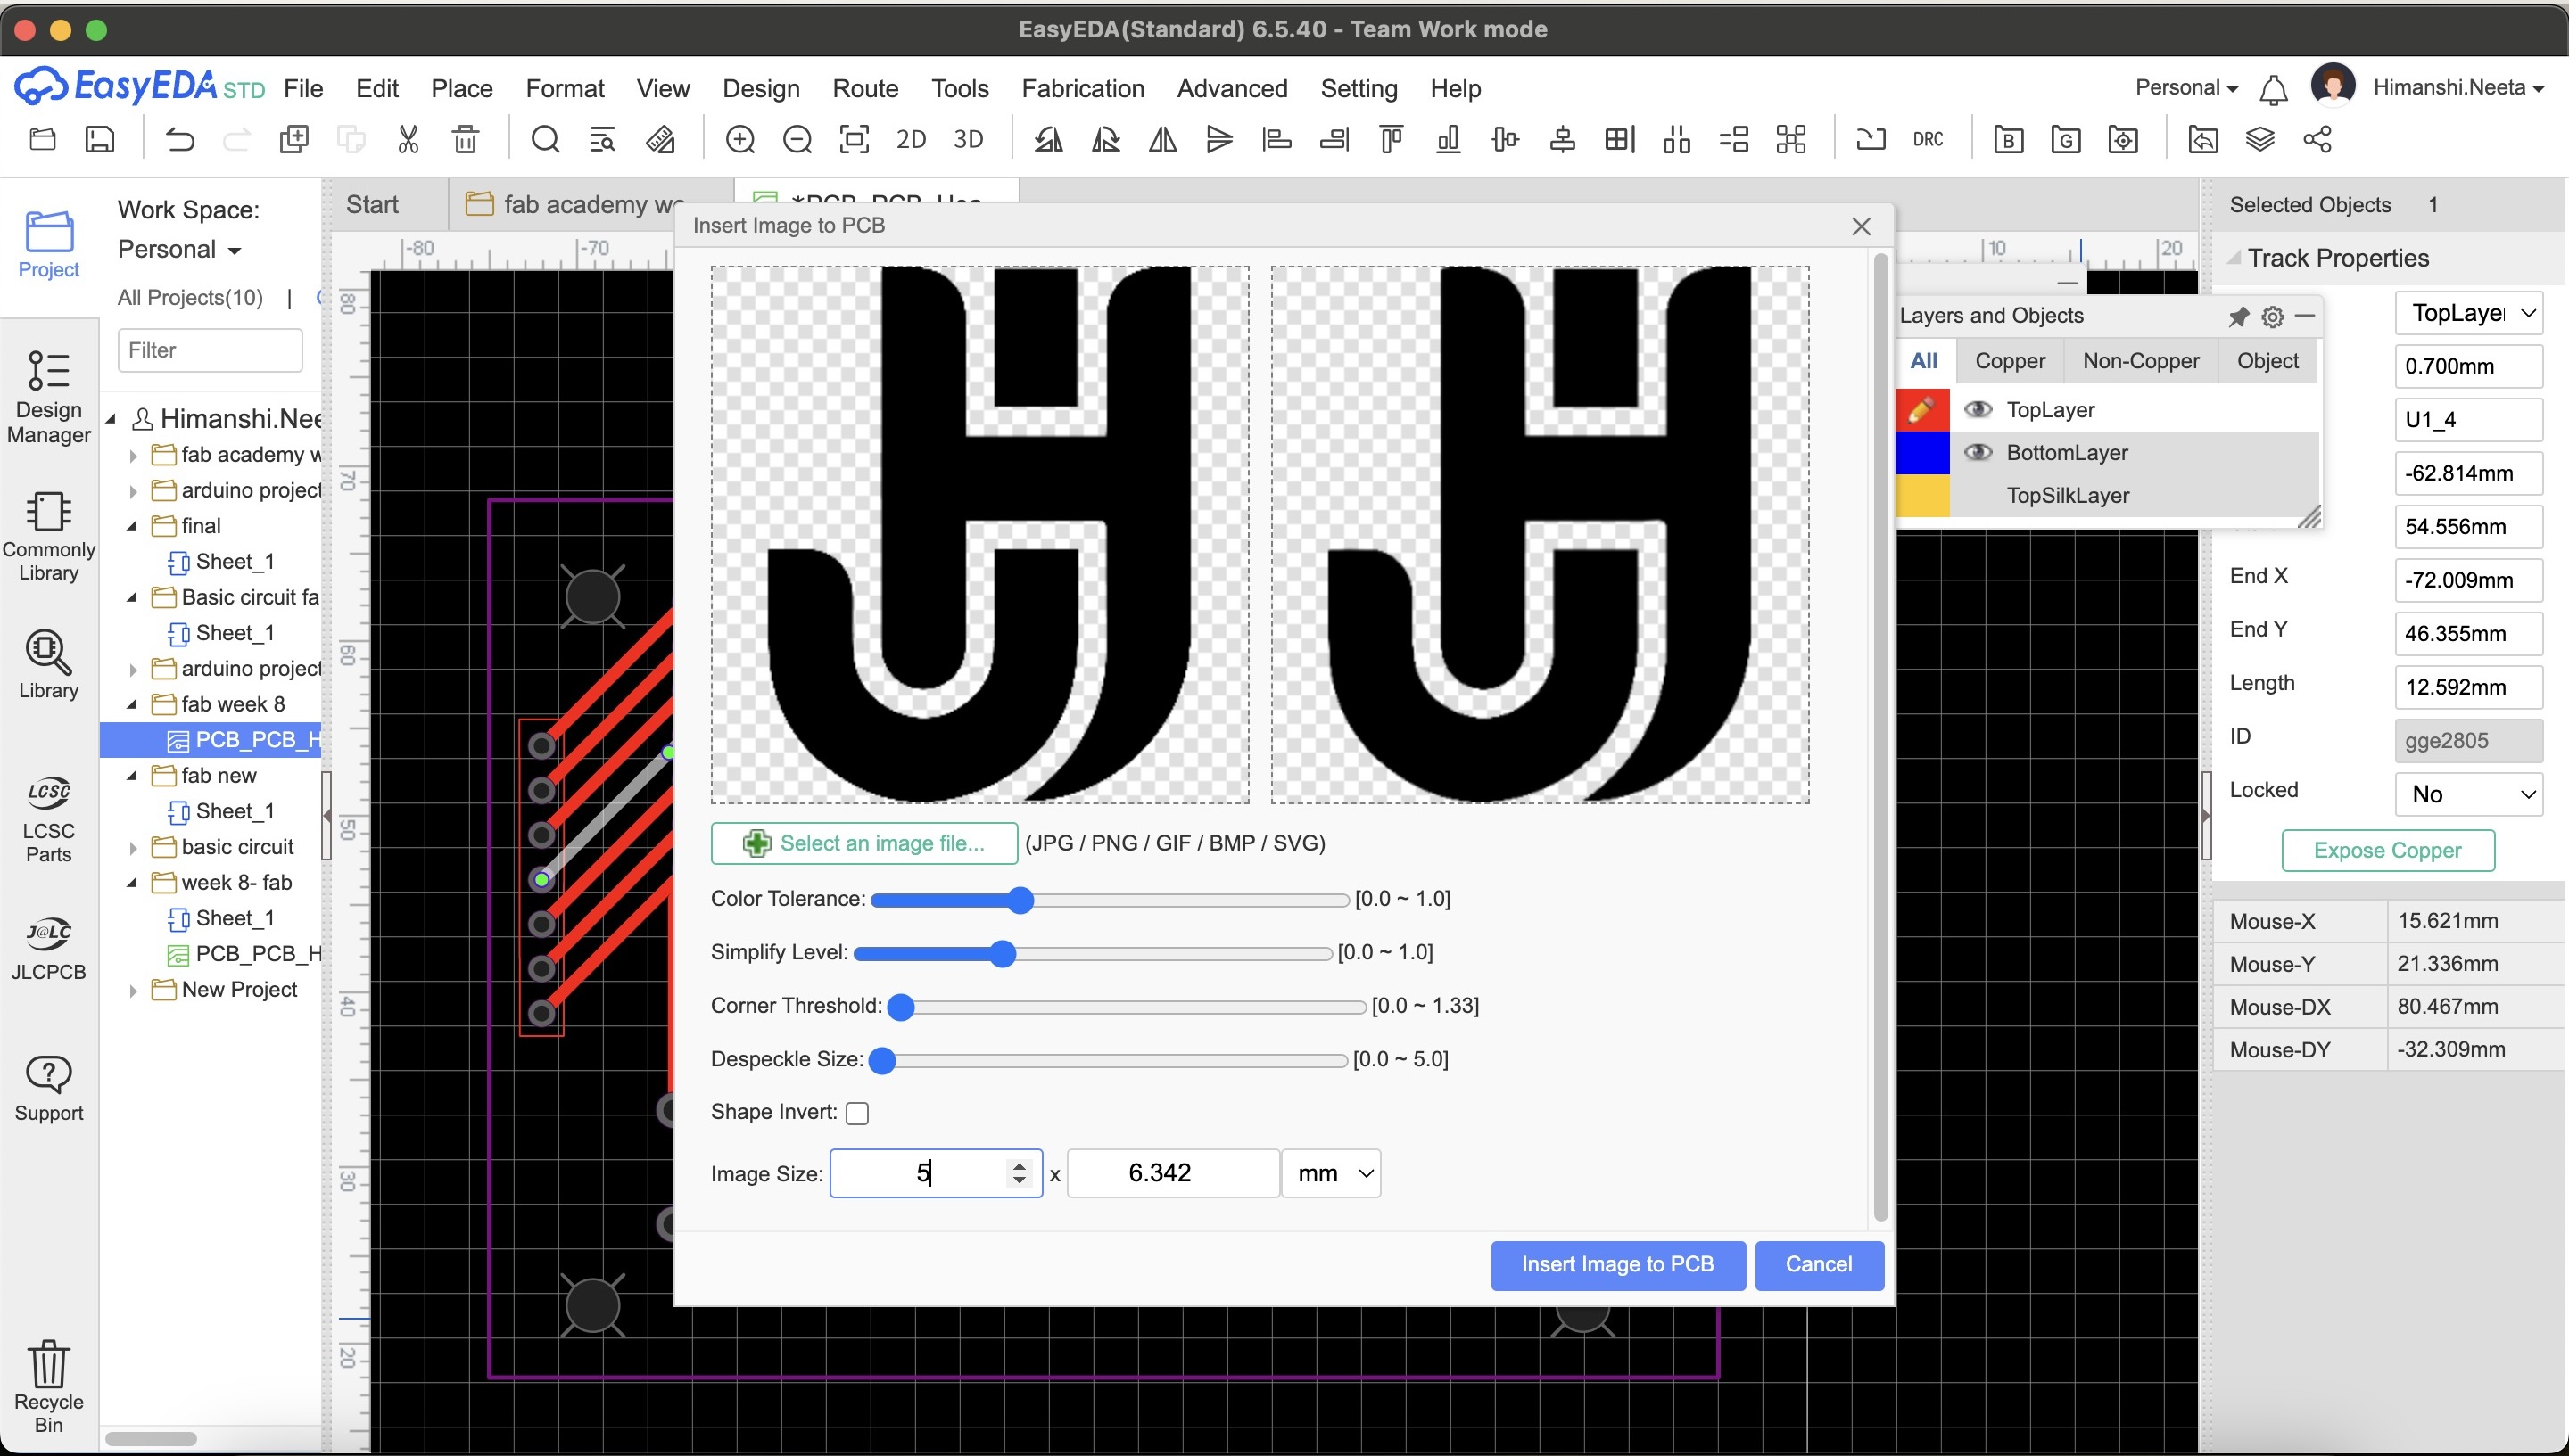Open Design Manager panel
2569x1456 pixels.
point(48,397)
